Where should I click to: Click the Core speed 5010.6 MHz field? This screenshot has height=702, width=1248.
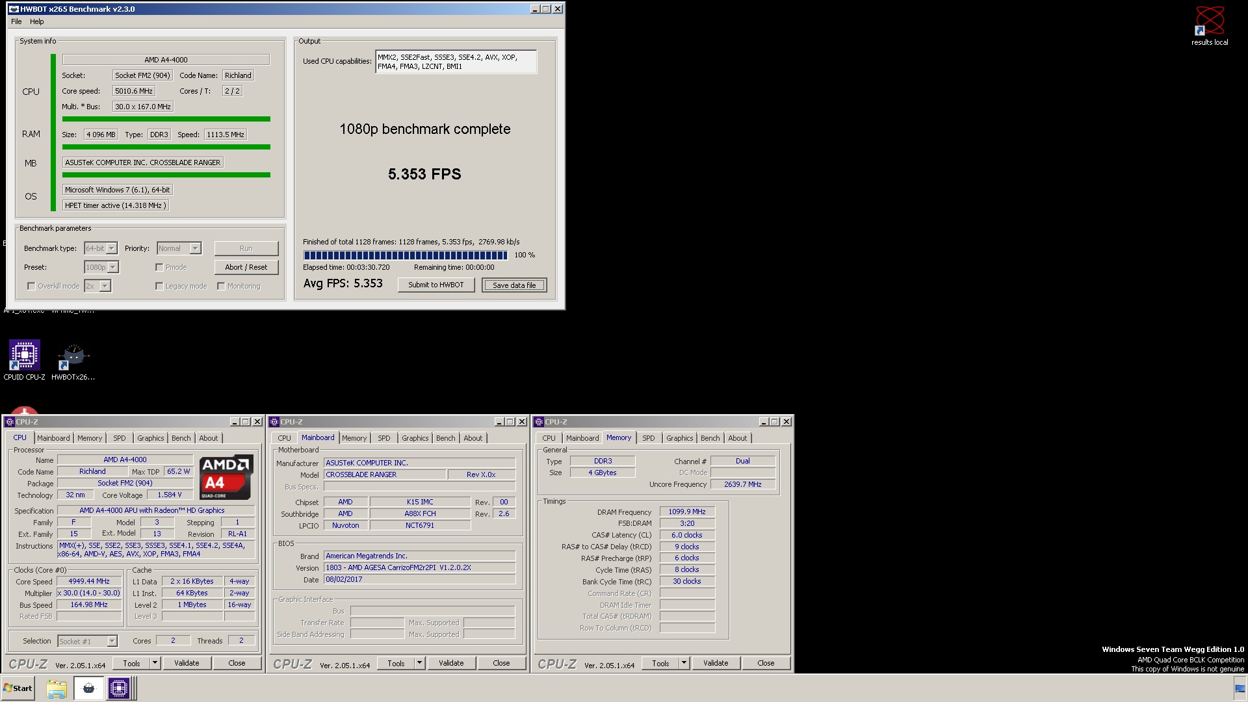pos(134,91)
